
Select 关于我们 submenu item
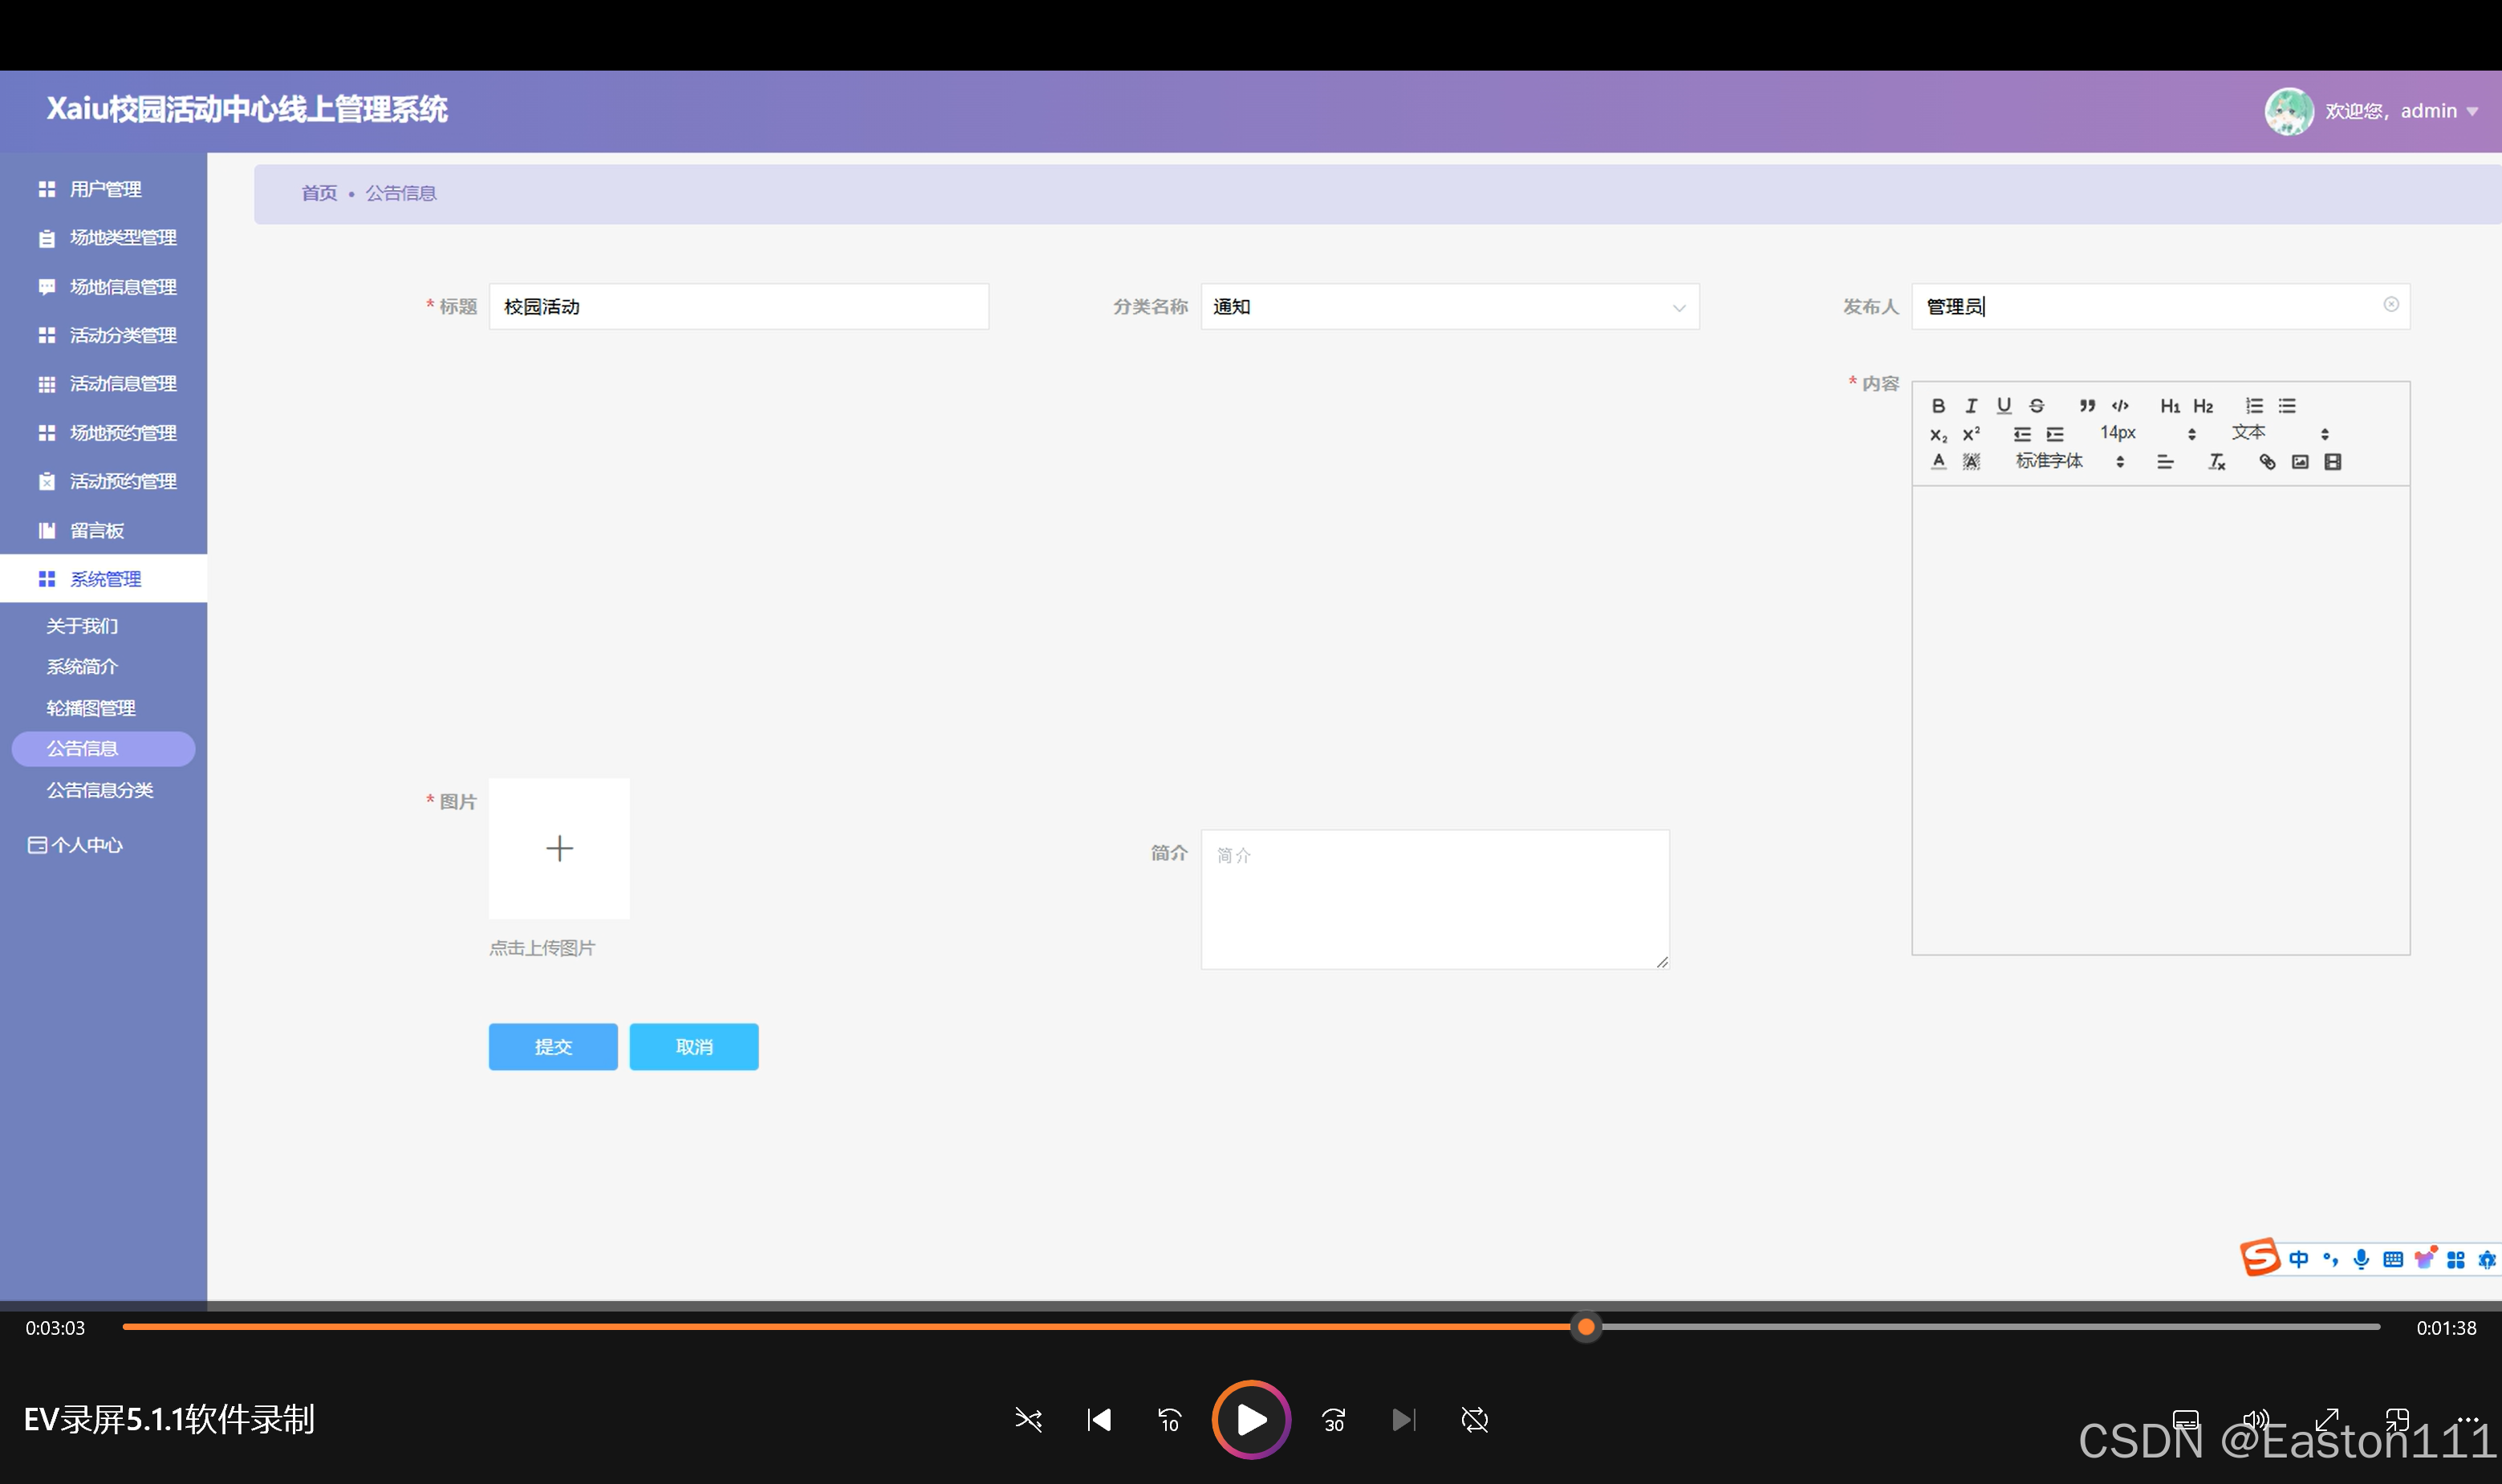click(x=82, y=626)
